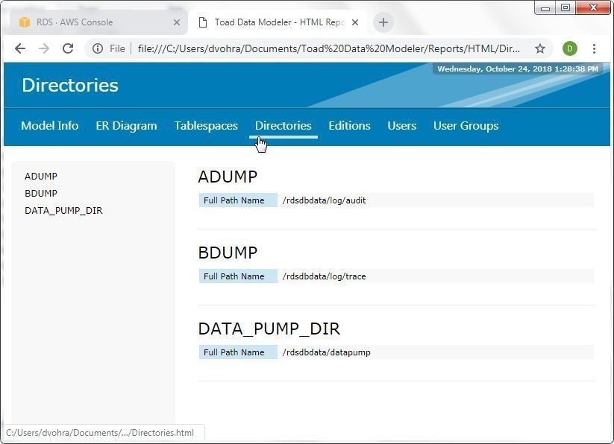Close the Toad Data Modeler report tab
Screen dimensions: 614x444
pos(355,22)
